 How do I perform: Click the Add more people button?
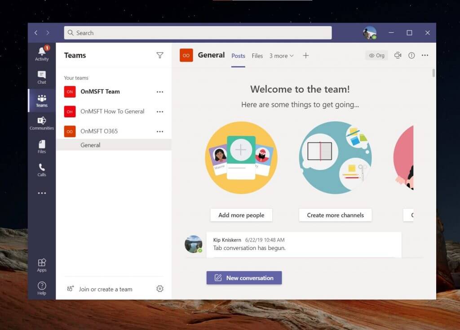pos(241,215)
